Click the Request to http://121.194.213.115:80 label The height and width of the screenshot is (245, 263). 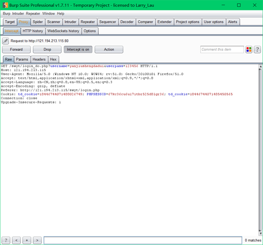39,41
